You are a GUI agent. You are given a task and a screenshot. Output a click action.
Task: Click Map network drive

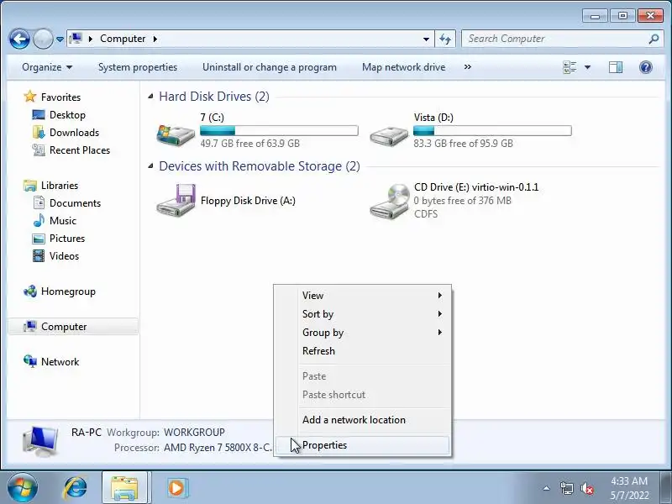click(403, 67)
